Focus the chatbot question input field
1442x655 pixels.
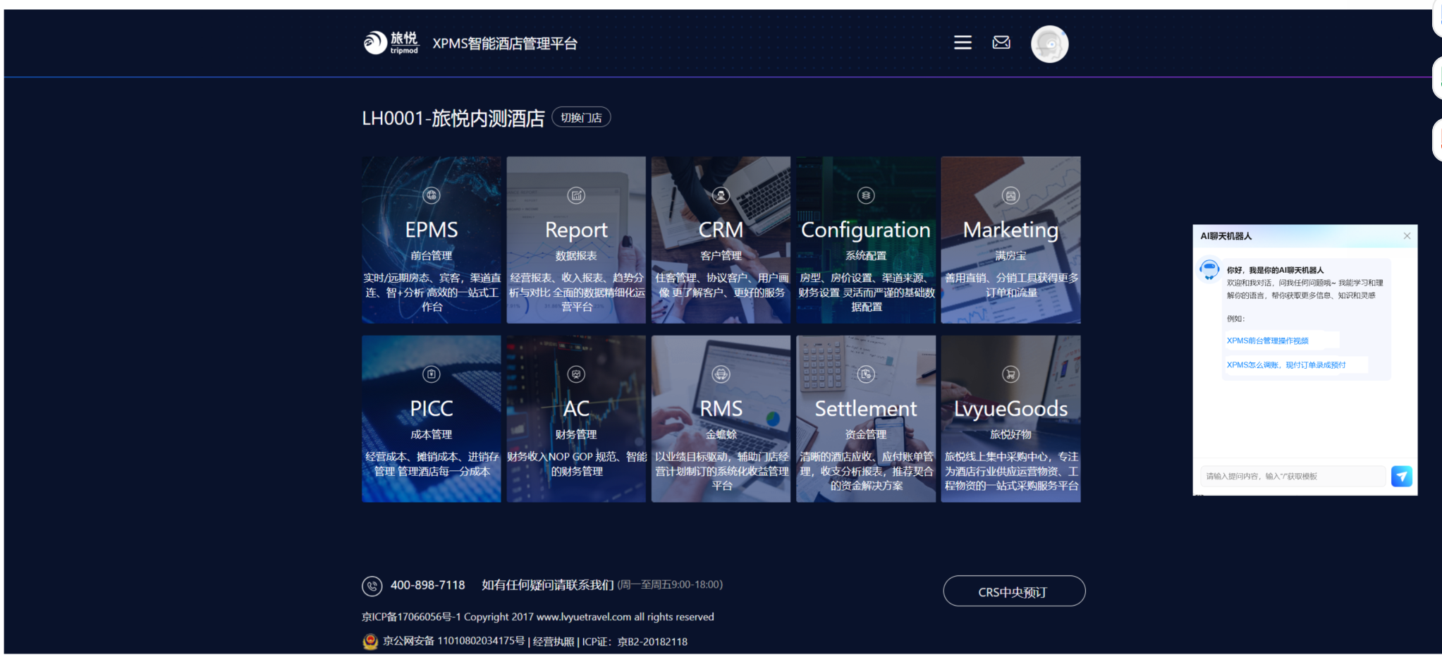click(1293, 477)
